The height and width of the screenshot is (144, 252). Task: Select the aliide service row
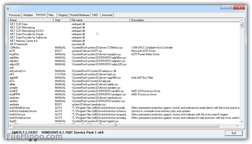pyautogui.click(x=124, y=84)
